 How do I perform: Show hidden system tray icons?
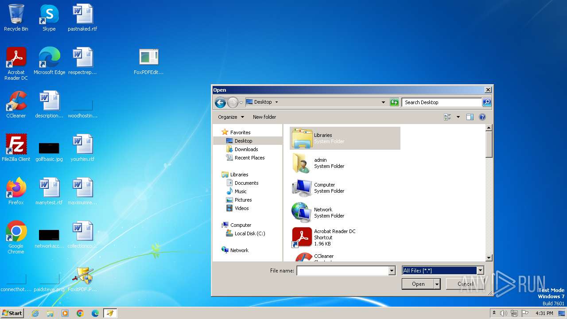click(x=494, y=313)
